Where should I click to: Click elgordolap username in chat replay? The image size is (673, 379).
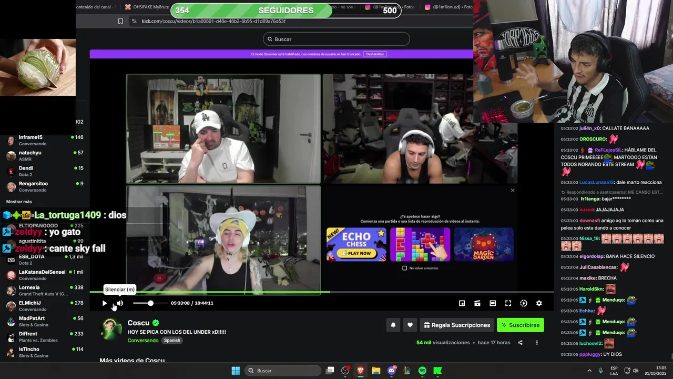(594, 256)
